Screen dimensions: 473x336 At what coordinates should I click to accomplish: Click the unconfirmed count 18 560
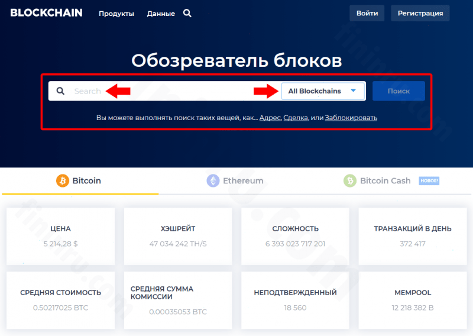295,308
